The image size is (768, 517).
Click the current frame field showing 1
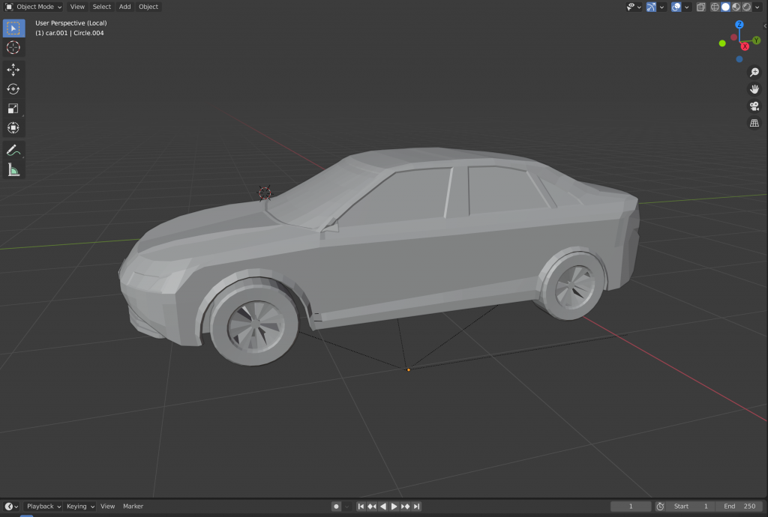(631, 507)
